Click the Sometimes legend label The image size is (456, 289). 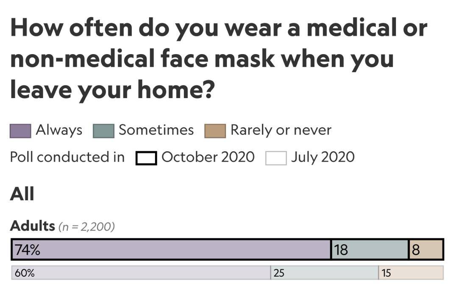tap(156, 130)
